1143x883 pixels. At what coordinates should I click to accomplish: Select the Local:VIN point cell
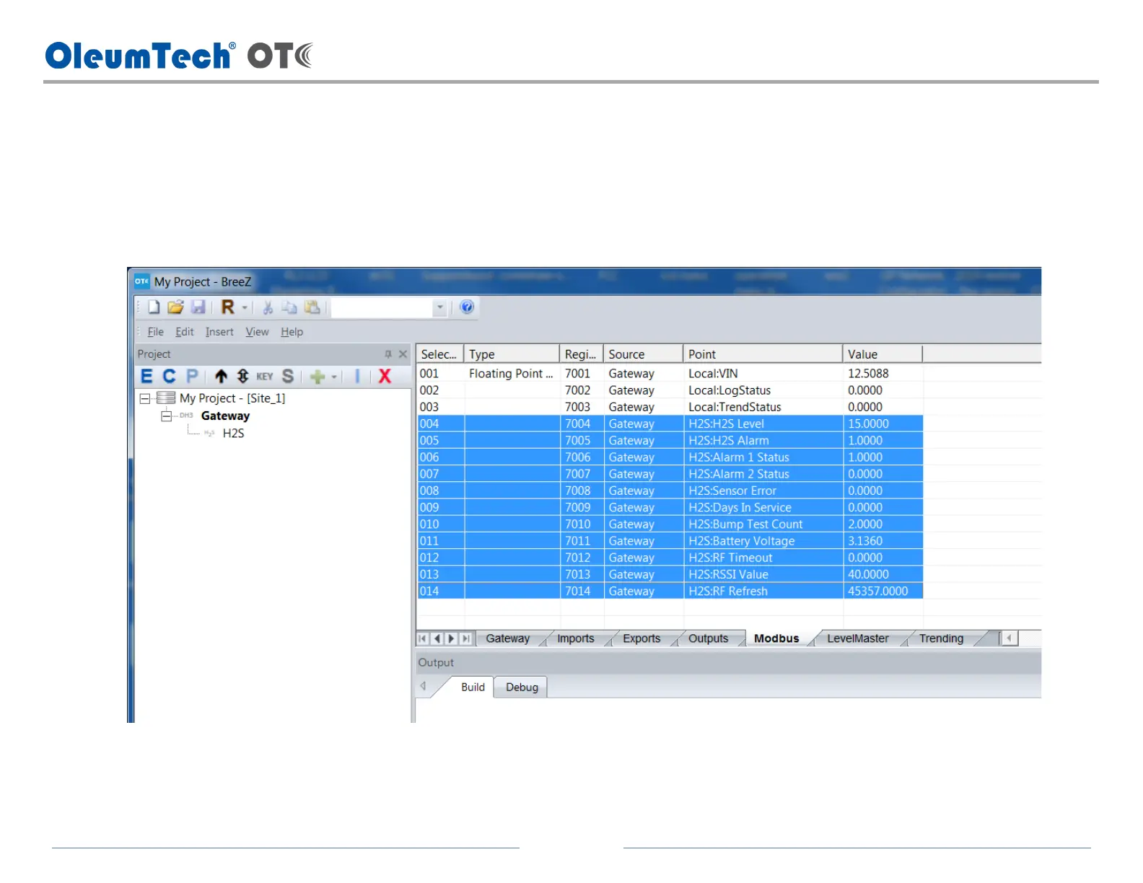tap(763, 374)
